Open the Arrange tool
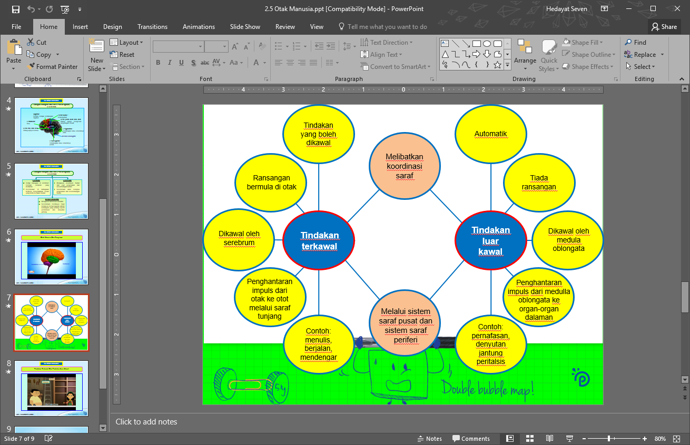Screen dimensions: 690x445 [x=525, y=55]
